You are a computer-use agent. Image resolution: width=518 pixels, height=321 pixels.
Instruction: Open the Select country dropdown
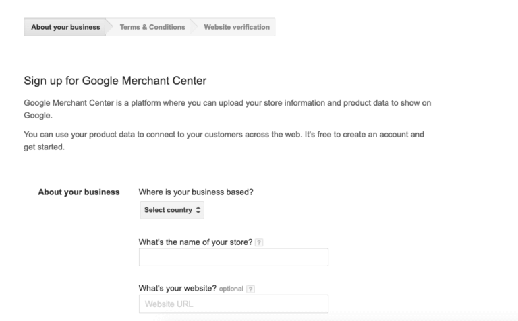coord(172,210)
